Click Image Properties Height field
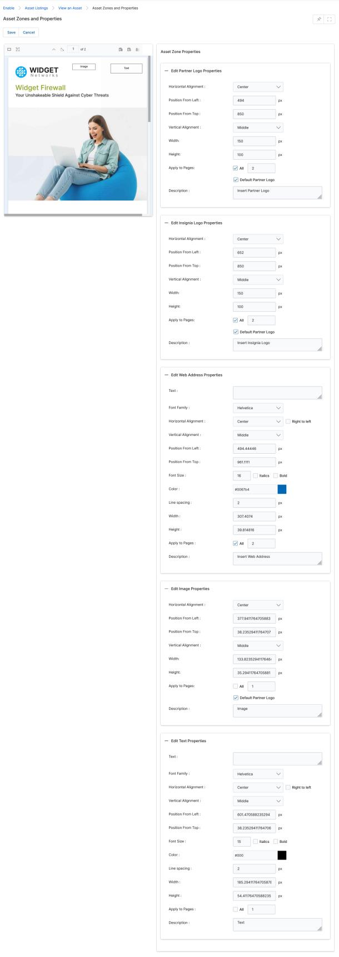This screenshot has height=957, width=339. (x=254, y=673)
